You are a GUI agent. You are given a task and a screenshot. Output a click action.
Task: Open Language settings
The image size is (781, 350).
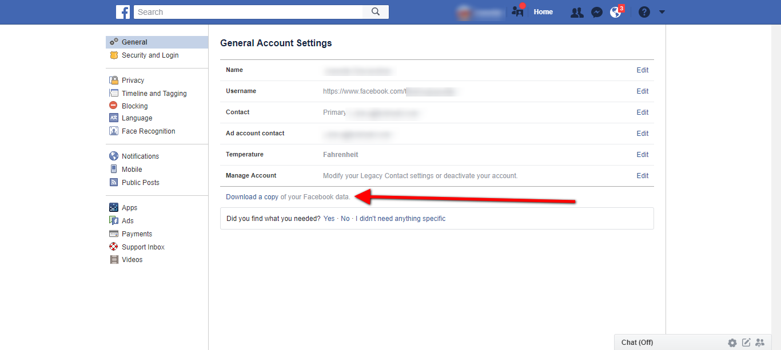pyautogui.click(x=137, y=118)
